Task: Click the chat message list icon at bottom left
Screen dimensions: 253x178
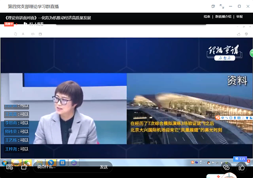Action: (x=9, y=167)
